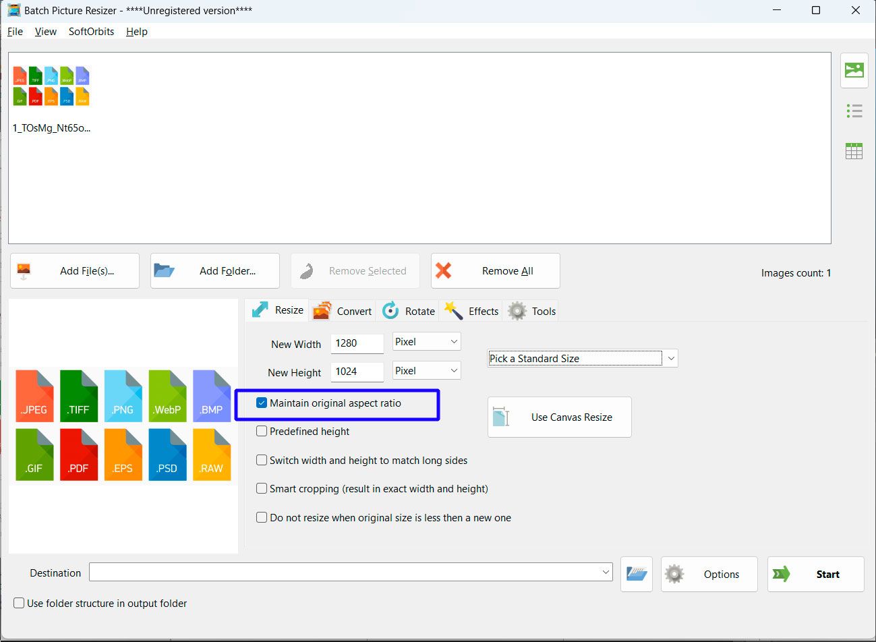
Task: Click the Destination label
Action: 55,573
